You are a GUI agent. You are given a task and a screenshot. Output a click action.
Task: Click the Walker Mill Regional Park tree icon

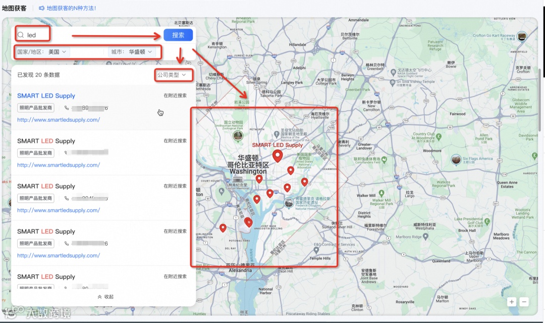[381, 193]
